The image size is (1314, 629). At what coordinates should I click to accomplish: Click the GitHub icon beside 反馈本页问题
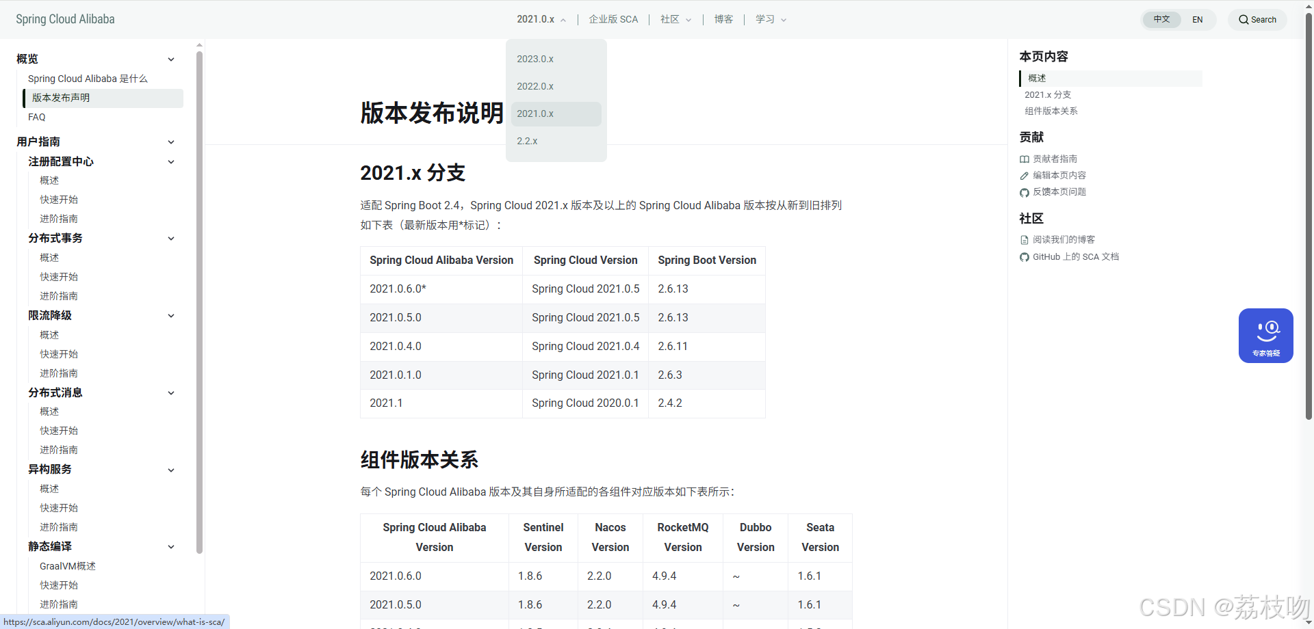(1024, 193)
